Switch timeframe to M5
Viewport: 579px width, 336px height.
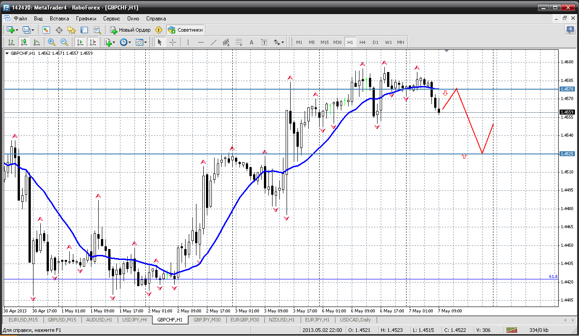(x=312, y=42)
